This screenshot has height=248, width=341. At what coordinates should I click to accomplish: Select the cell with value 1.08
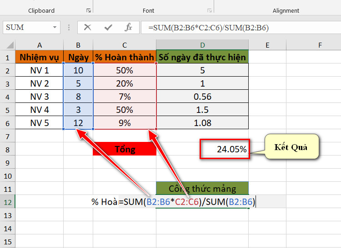202,123
